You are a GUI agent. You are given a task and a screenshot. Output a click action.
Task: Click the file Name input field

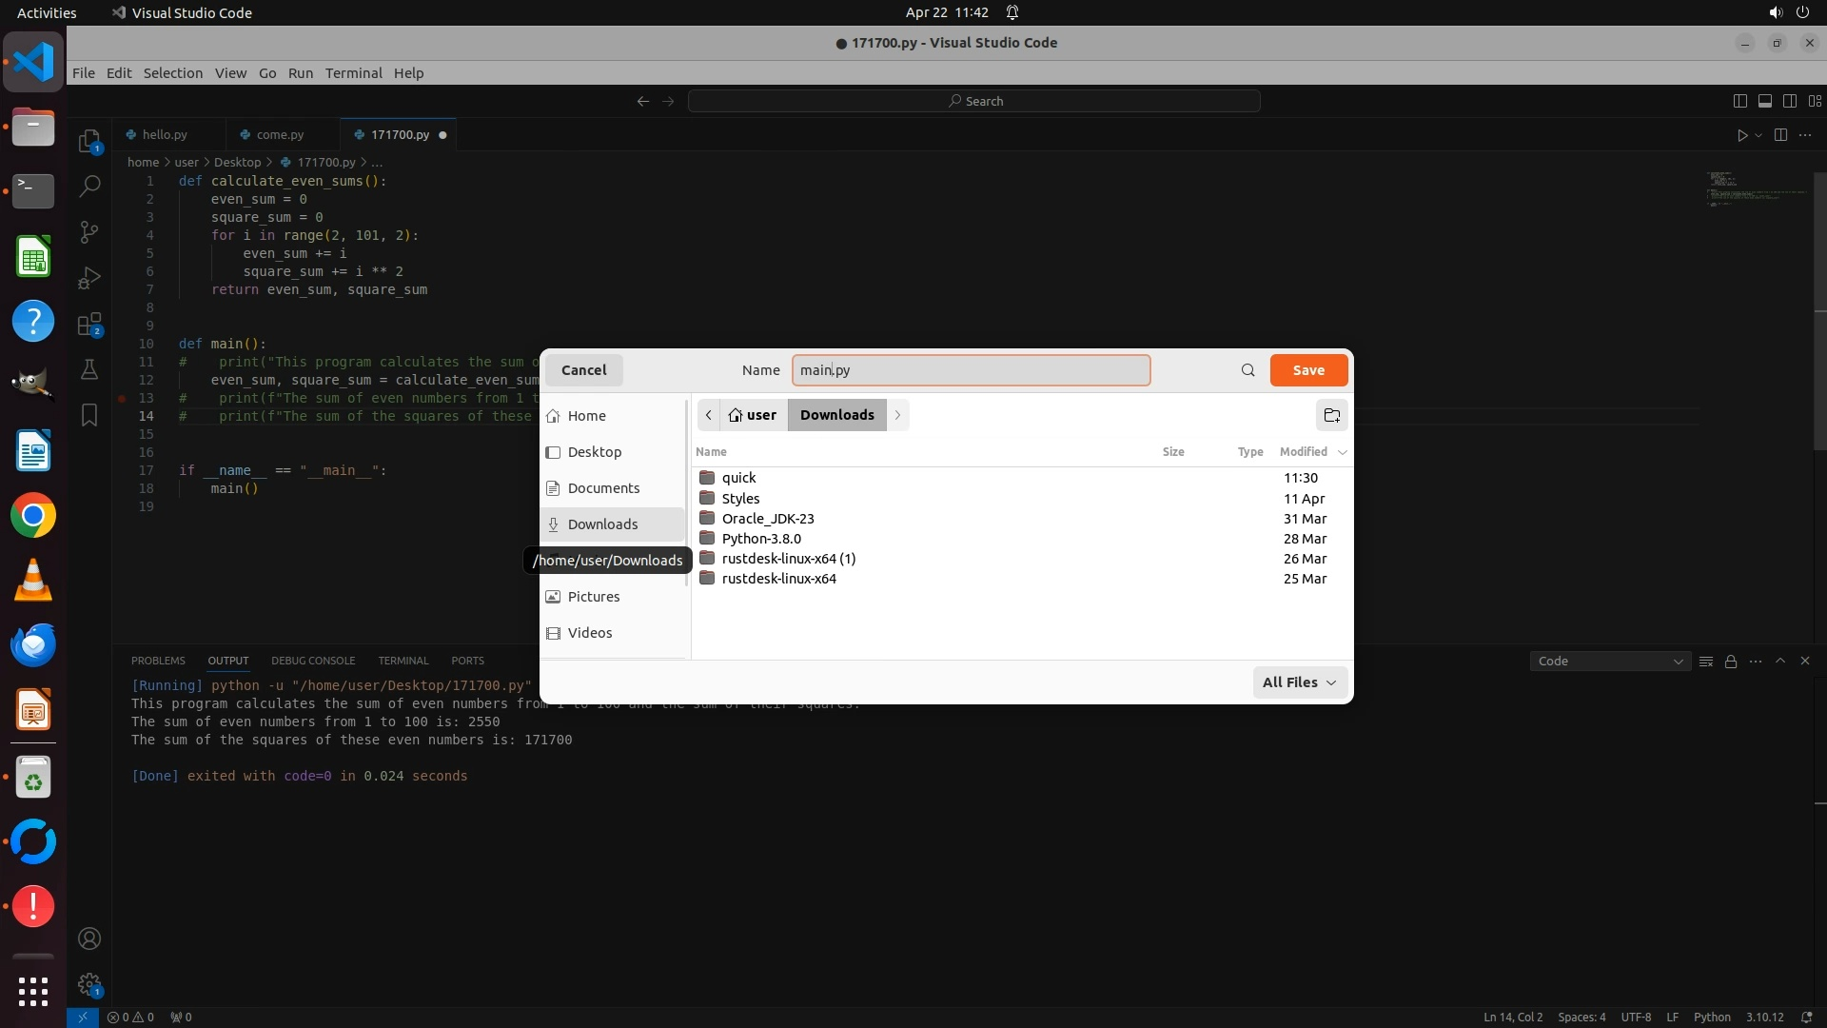pyautogui.click(x=971, y=370)
